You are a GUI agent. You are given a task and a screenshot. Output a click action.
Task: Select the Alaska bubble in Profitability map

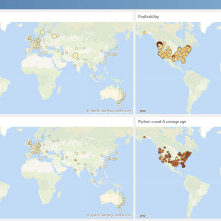click(144, 32)
